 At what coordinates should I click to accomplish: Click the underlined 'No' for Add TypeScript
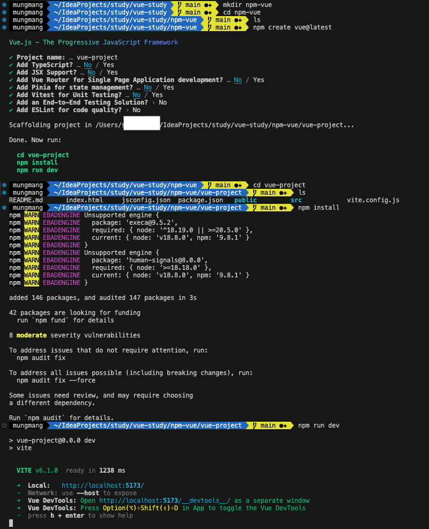88,65
